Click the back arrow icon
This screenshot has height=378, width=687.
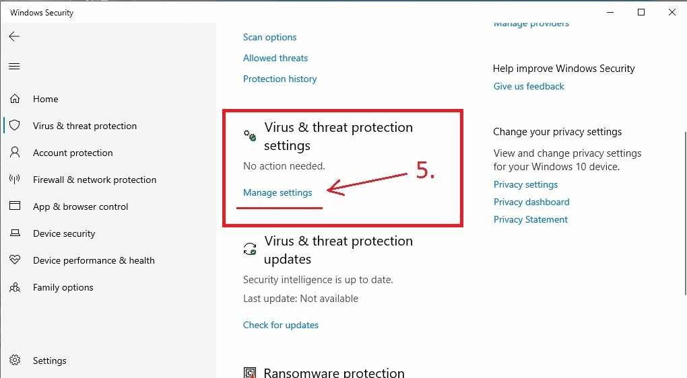(14, 36)
